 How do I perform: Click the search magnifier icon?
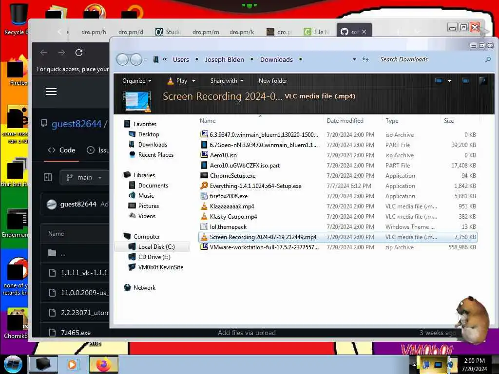point(488,59)
